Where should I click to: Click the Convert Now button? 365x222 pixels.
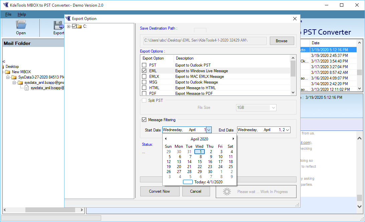(160, 191)
